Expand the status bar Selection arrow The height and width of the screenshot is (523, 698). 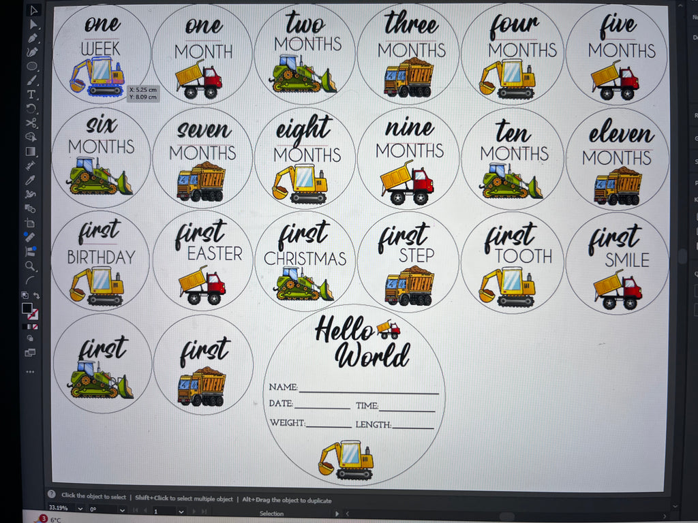(x=337, y=513)
